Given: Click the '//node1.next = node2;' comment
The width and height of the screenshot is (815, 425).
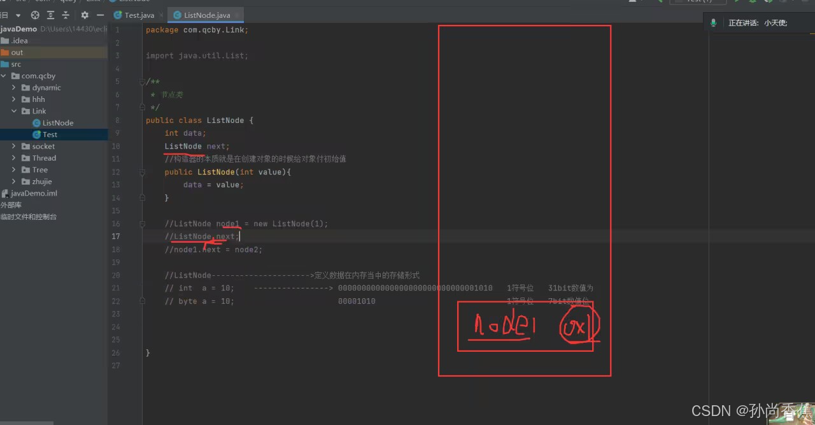Looking at the screenshot, I should coord(213,250).
